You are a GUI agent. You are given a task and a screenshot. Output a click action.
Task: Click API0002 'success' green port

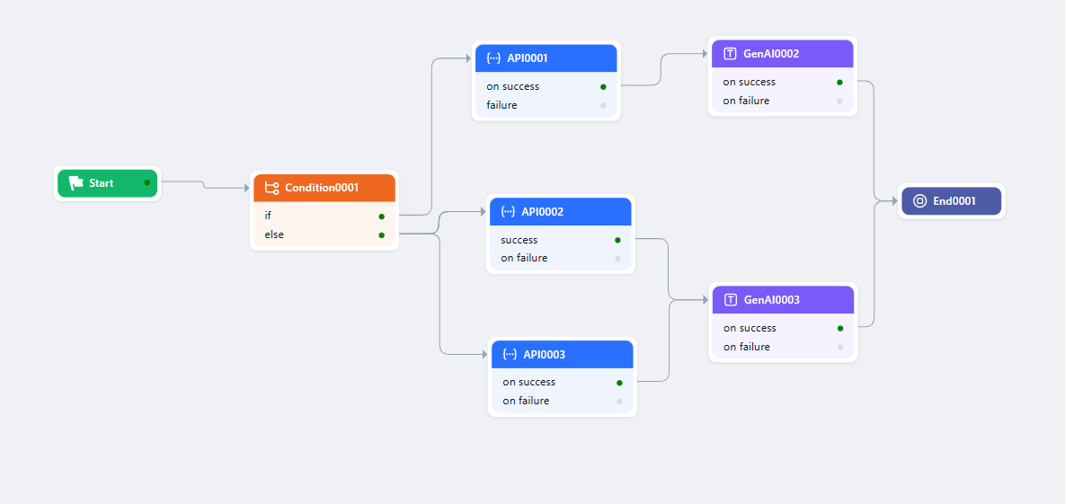coord(617,241)
